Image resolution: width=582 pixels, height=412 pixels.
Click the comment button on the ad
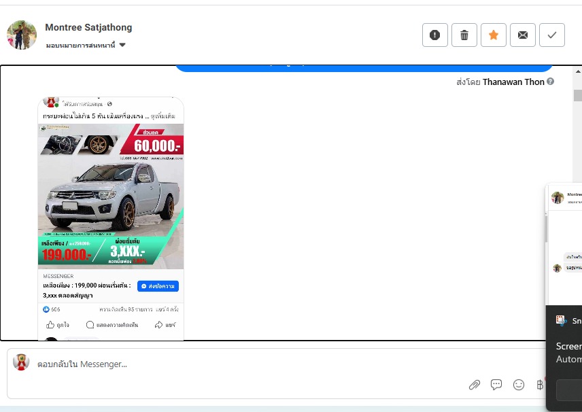[112, 325]
